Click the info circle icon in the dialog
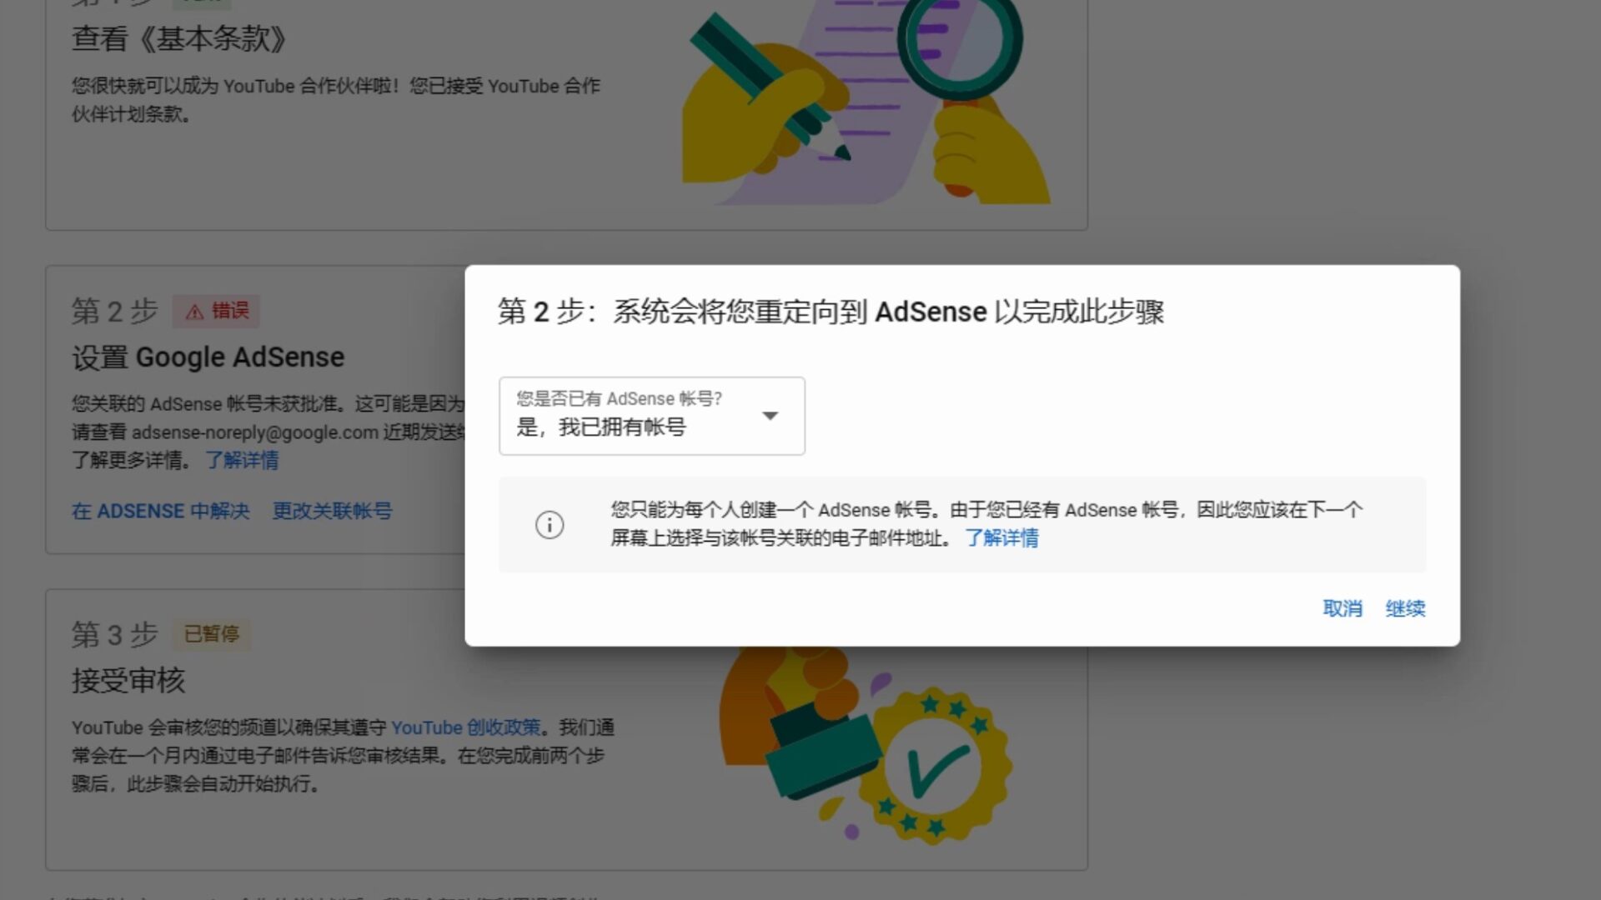Screen dimensions: 1601x900 [x=549, y=524]
